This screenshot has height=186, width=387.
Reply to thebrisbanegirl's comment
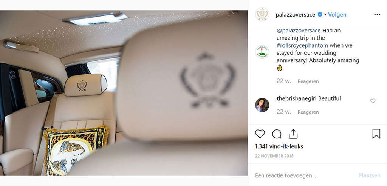tap(308, 112)
